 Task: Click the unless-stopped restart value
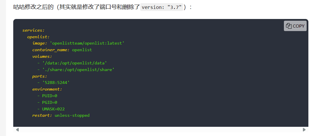[72, 116]
